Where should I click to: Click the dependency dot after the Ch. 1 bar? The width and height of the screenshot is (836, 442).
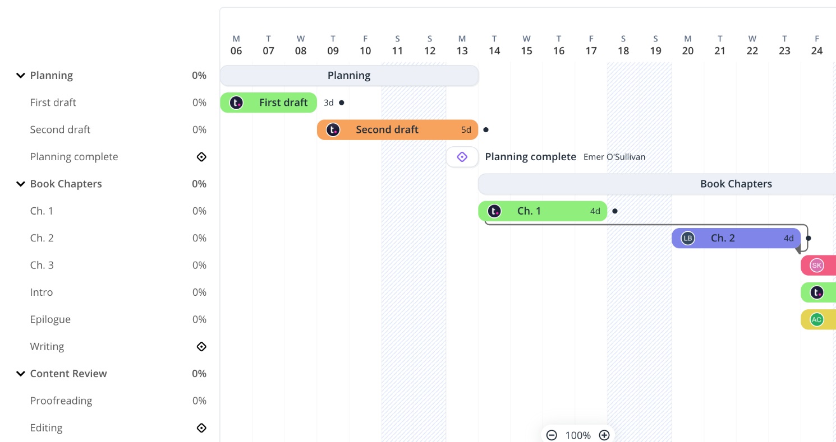[615, 211]
